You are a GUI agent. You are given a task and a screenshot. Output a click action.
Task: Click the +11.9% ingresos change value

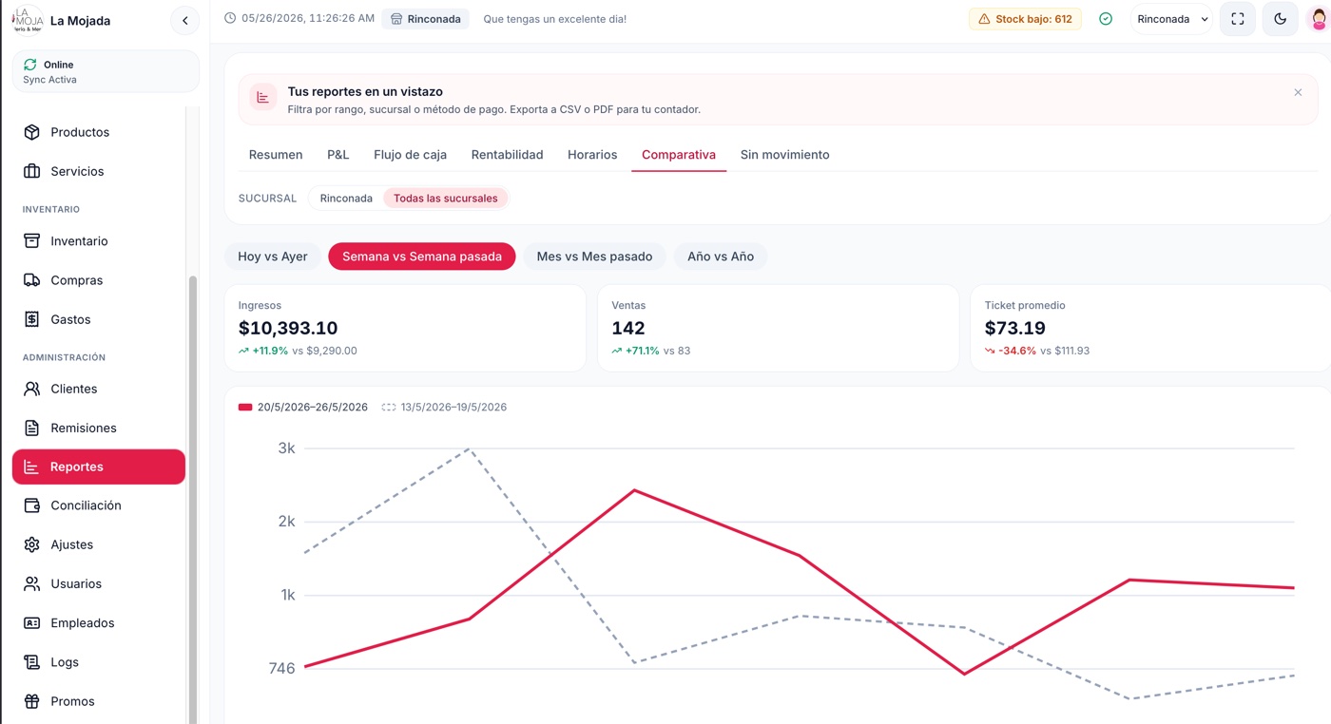click(x=270, y=351)
